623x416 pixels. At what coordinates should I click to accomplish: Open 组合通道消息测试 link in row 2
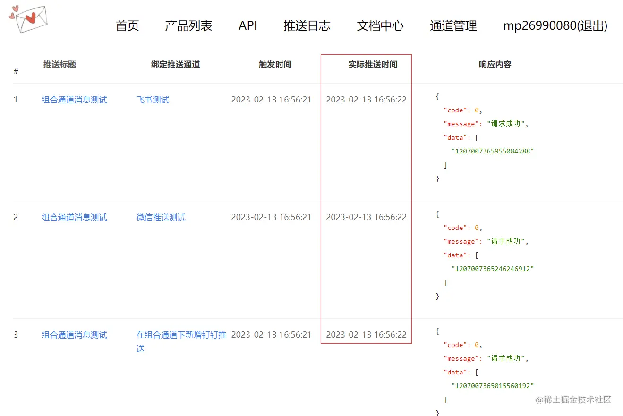tap(74, 217)
